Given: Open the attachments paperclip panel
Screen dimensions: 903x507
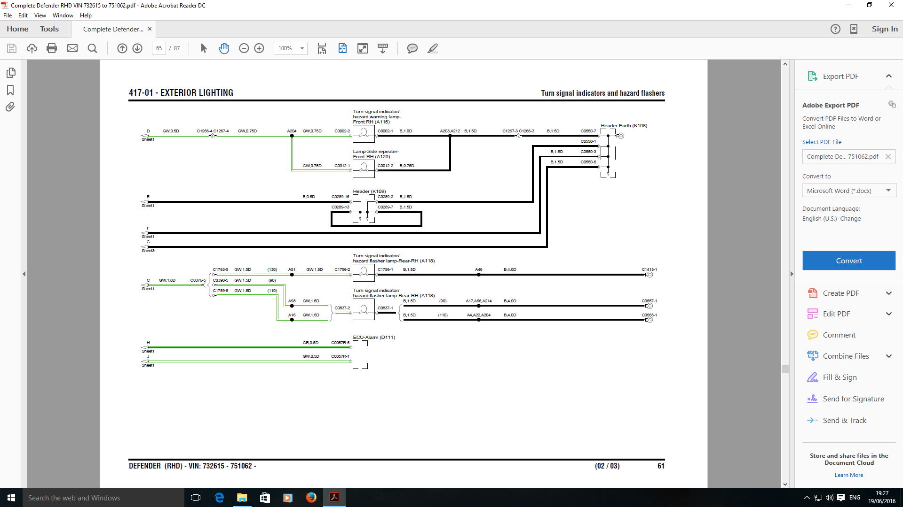Looking at the screenshot, I should pos(10,107).
